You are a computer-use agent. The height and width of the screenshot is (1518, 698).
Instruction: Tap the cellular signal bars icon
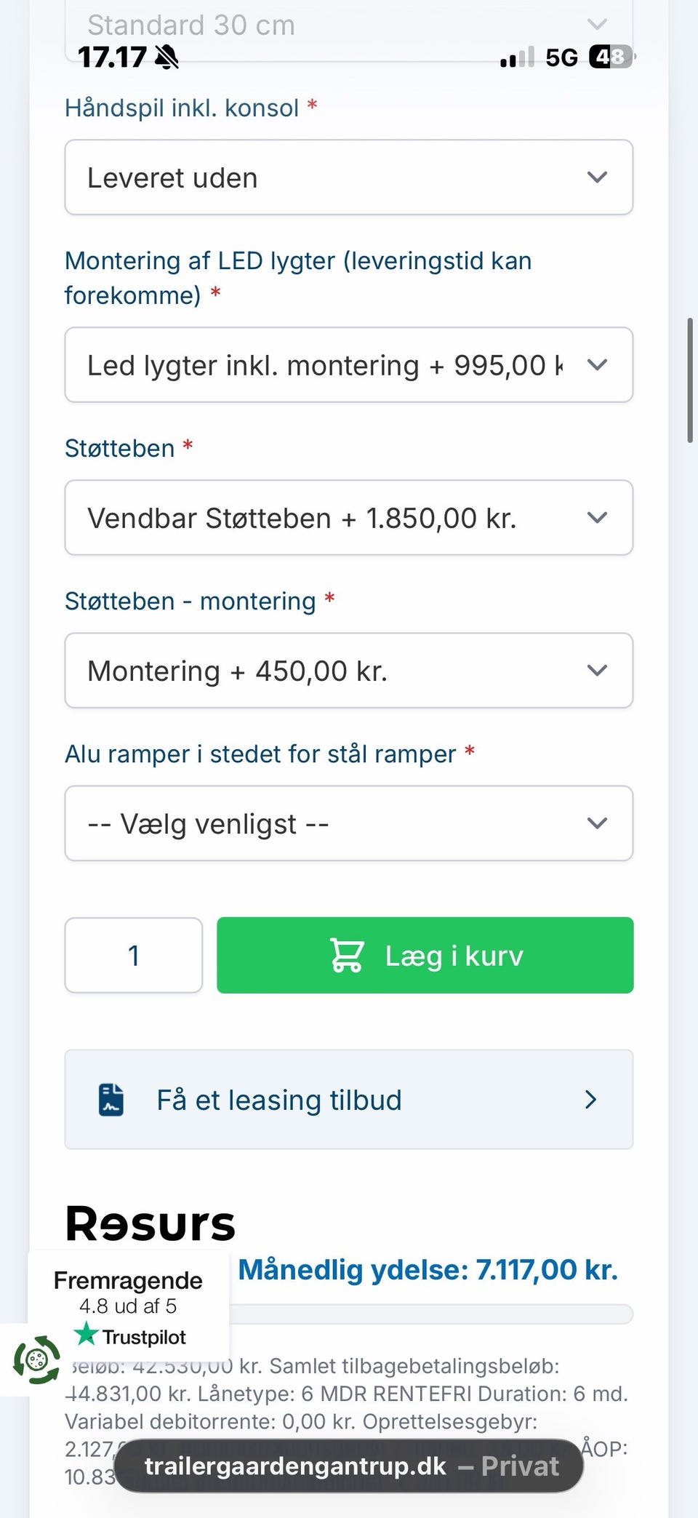tap(517, 57)
